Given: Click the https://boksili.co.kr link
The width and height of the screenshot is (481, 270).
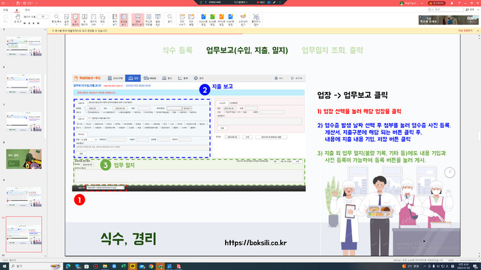Looking at the screenshot, I should (255, 242).
